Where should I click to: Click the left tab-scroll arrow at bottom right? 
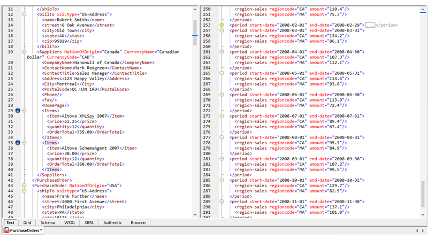pyautogui.click(x=416, y=230)
